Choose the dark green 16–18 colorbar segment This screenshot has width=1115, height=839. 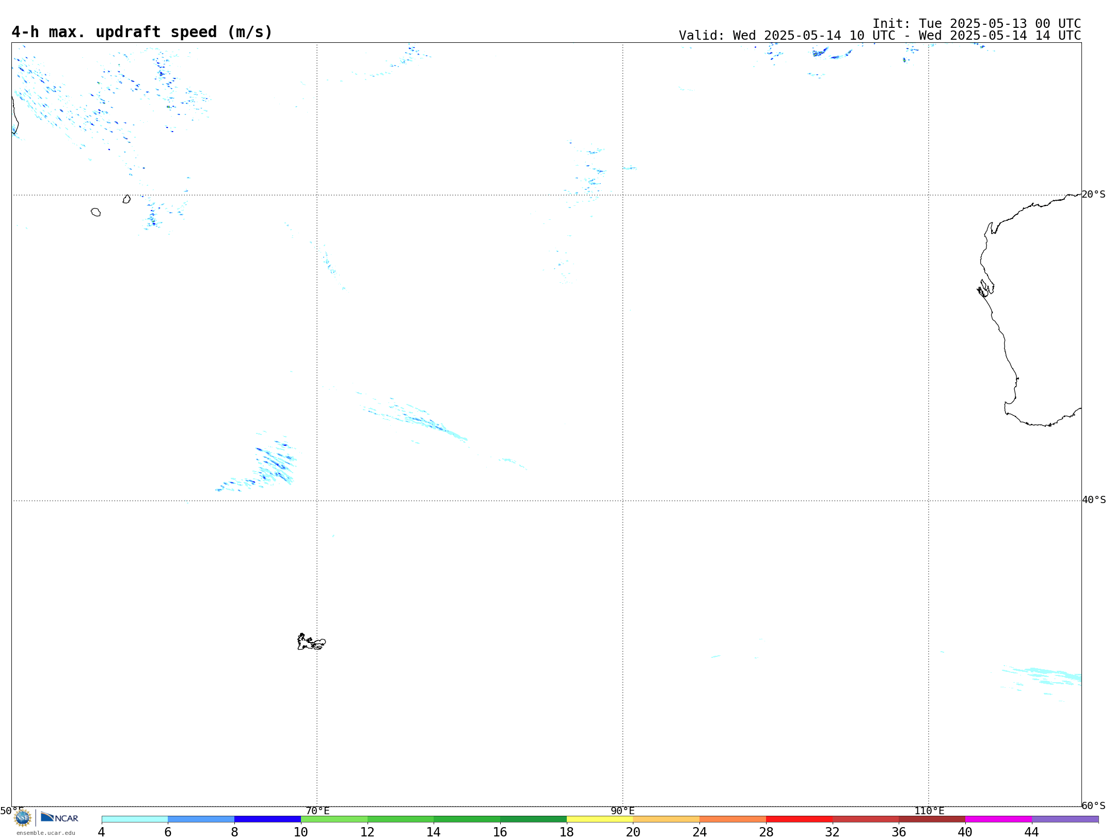click(x=533, y=819)
